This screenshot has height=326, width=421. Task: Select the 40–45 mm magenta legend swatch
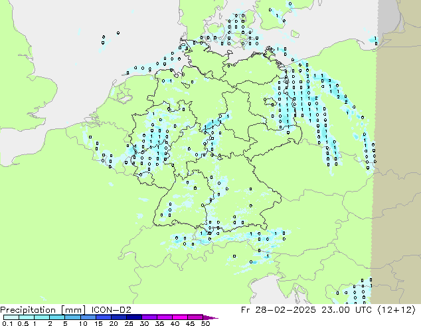[179, 317]
